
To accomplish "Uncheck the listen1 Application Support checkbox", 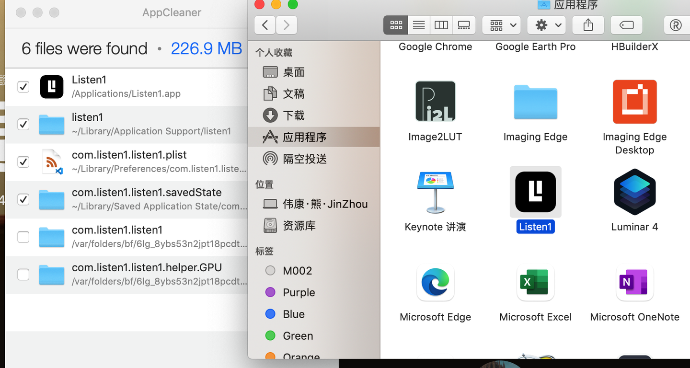I will [x=23, y=125].
